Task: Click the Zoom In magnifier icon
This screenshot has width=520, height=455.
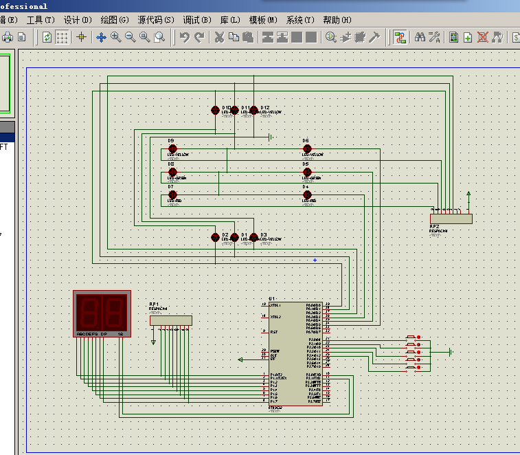Action: click(x=115, y=37)
